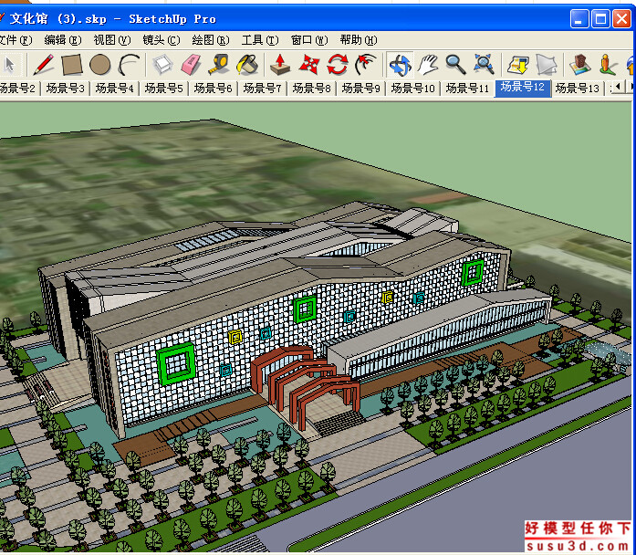Pick the Rectangle drawing tool
The image size is (636, 555).
[72, 65]
